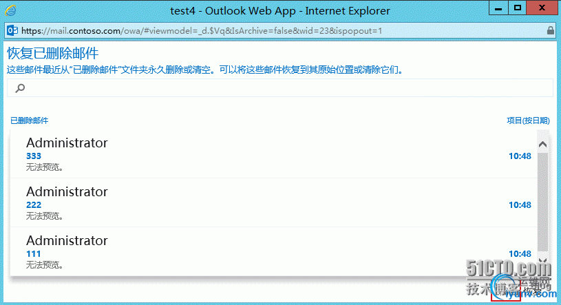Click subject line 333
The width and height of the screenshot is (561, 305).
tap(34, 156)
